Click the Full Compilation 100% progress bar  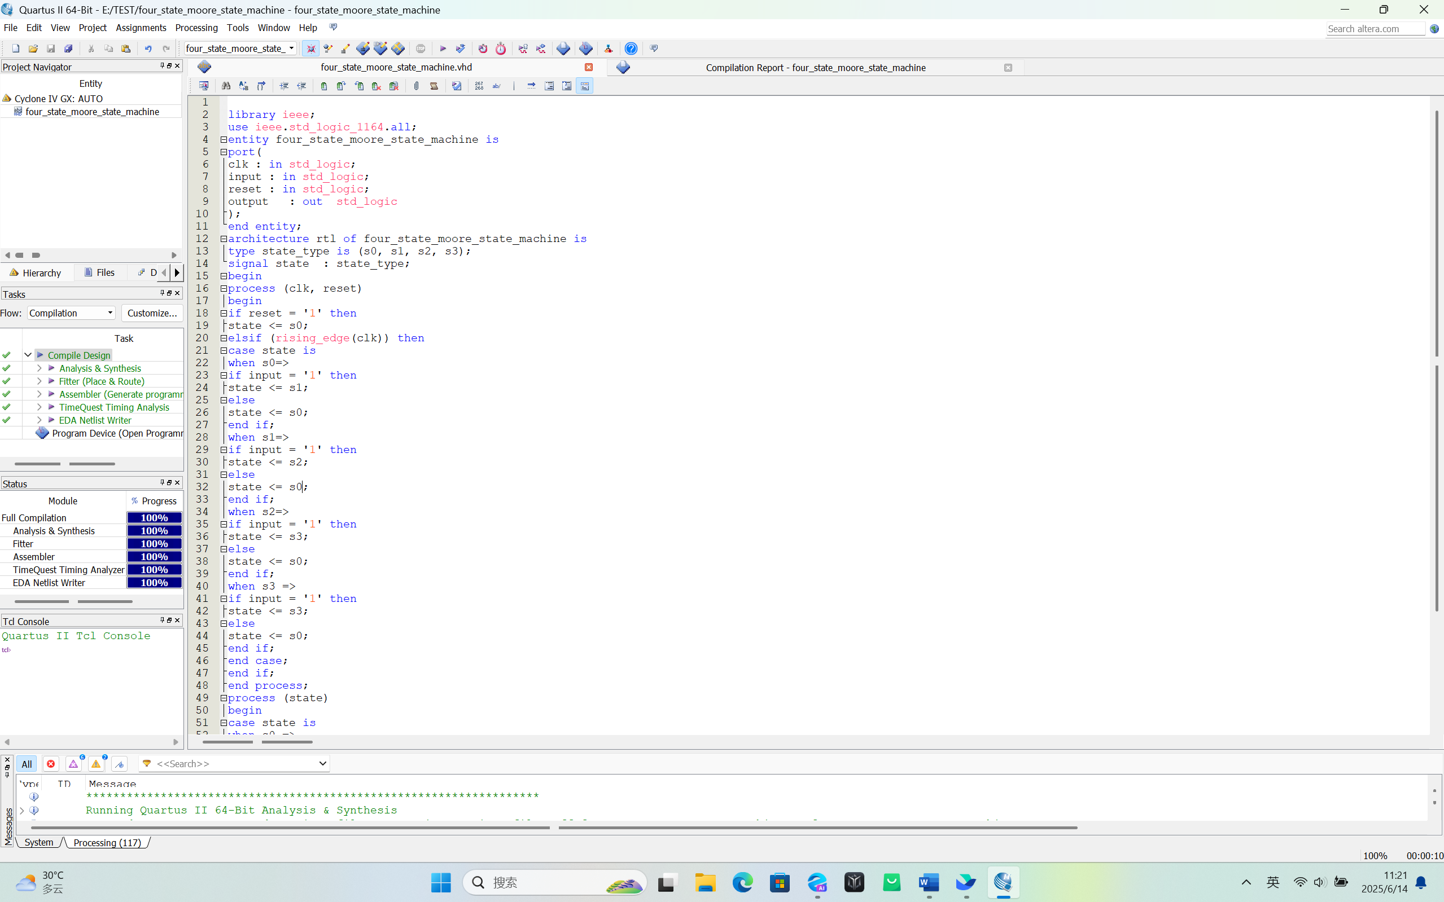tap(154, 518)
